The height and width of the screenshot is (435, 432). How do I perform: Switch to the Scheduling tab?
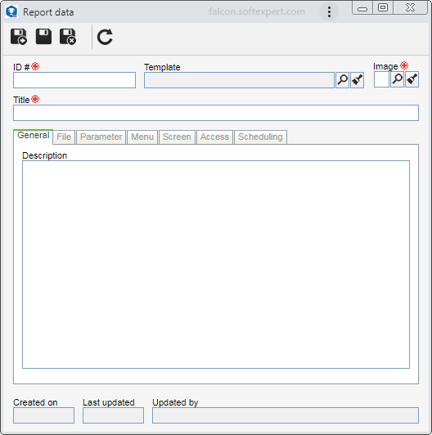pyautogui.click(x=260, y=137)
